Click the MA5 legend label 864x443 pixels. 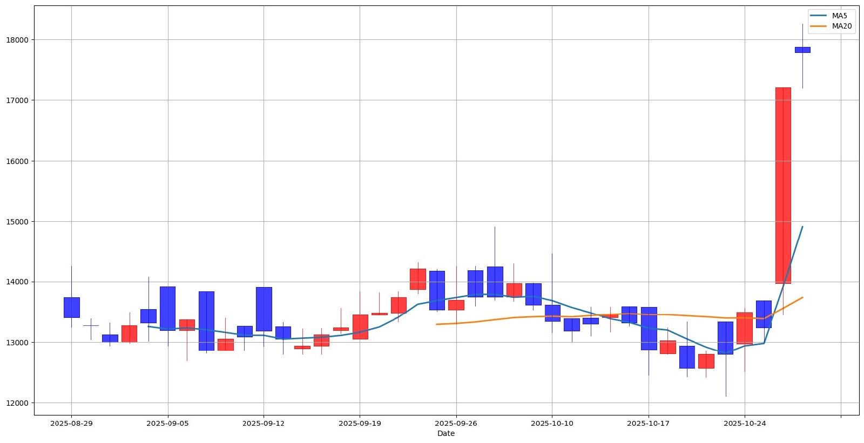pos(839,16)
